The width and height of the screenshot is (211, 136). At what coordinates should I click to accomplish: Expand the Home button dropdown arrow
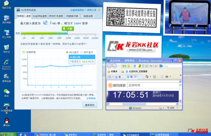tap(150, 77)
